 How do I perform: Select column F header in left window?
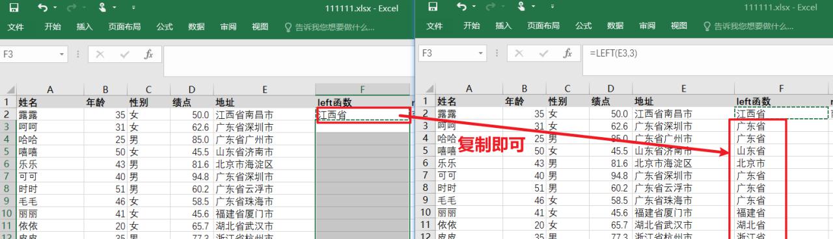[362, 90]
